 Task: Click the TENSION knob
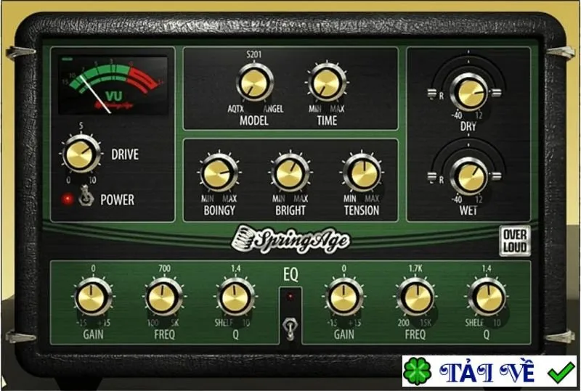click(x=362, y=173)
